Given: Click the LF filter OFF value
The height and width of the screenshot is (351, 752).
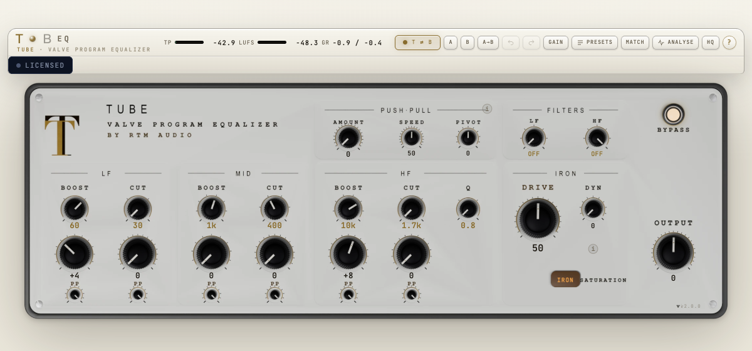Looking at the screenshot, I should (534, 154).
